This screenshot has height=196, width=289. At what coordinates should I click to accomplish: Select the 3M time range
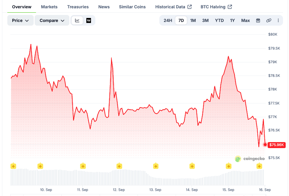pos(205,20)
